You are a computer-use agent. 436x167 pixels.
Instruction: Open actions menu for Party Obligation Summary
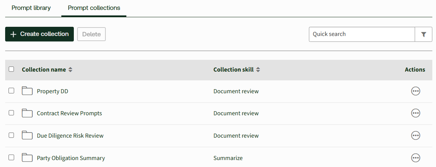(415, 158)
